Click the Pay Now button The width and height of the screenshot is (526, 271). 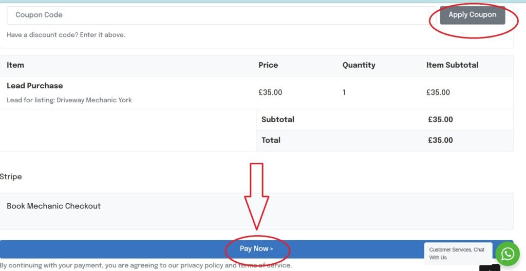point(256,249)
